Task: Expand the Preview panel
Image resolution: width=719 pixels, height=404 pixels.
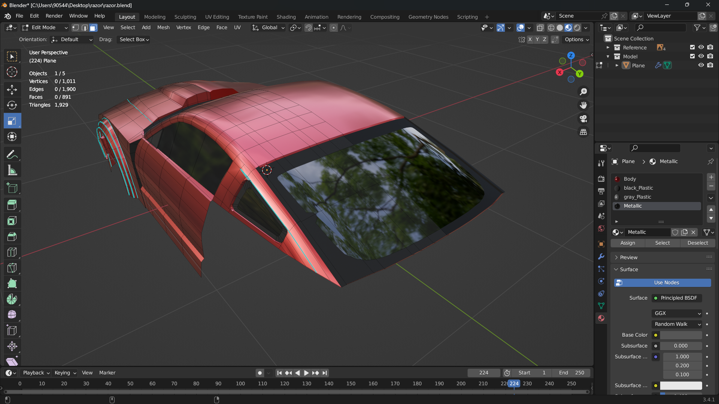Action: [x=628, y=257]
